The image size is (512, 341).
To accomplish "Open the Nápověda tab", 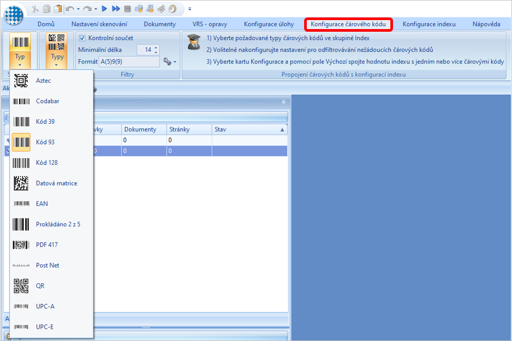I will [x=486, y=24].
